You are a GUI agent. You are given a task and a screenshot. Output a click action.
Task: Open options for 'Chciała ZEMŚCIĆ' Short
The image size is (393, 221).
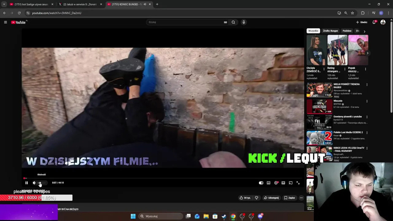[x=324, y=69]
